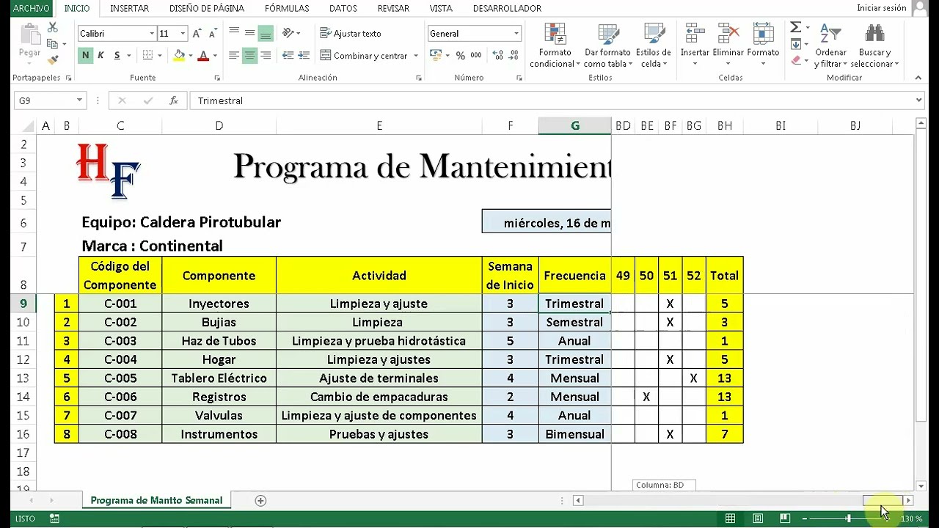Toggle bold N formatting
The width and height of the screenshot is (939, 528).
tap(85, 56)
